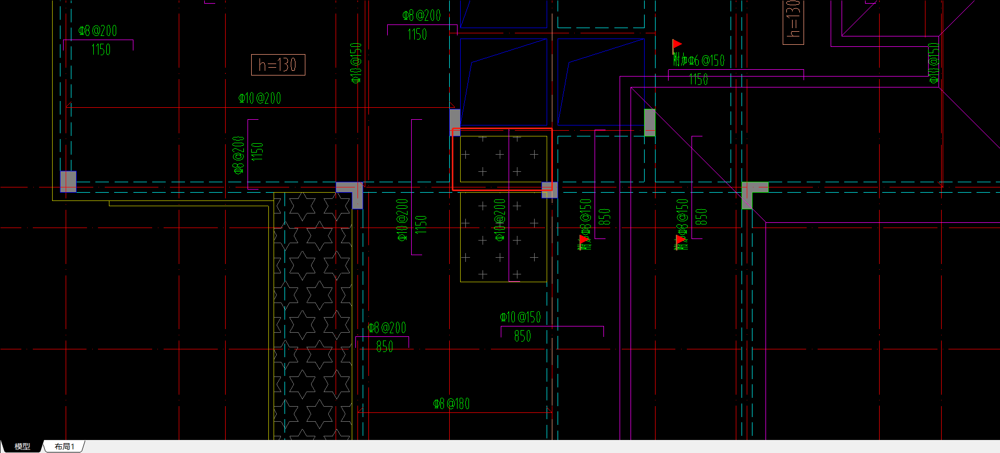The height and width of the screenshot is (453, 1000).
Task: Pick the vertical Φ10@200 inside the plus-hatched area
Action: pos(500,220)
